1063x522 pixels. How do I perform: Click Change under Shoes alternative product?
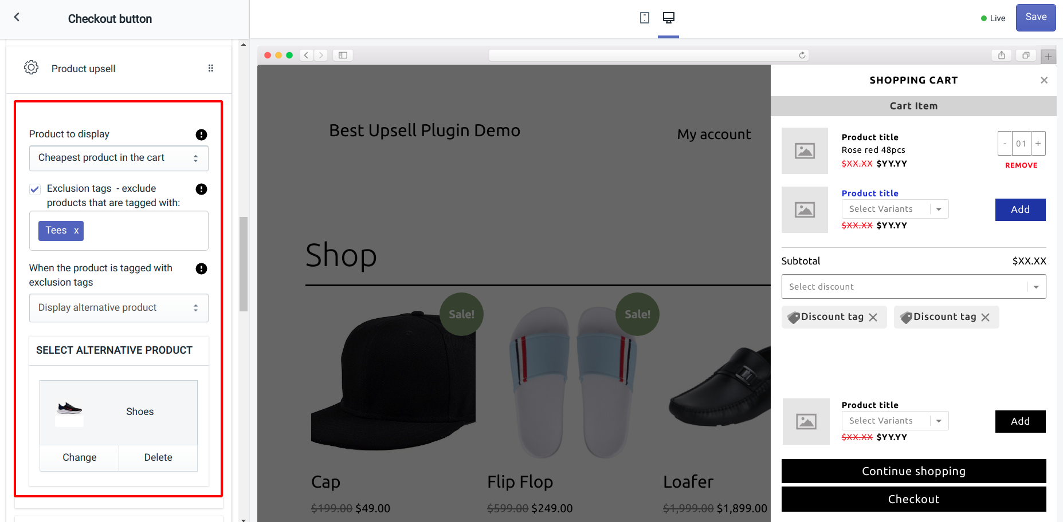79,457
